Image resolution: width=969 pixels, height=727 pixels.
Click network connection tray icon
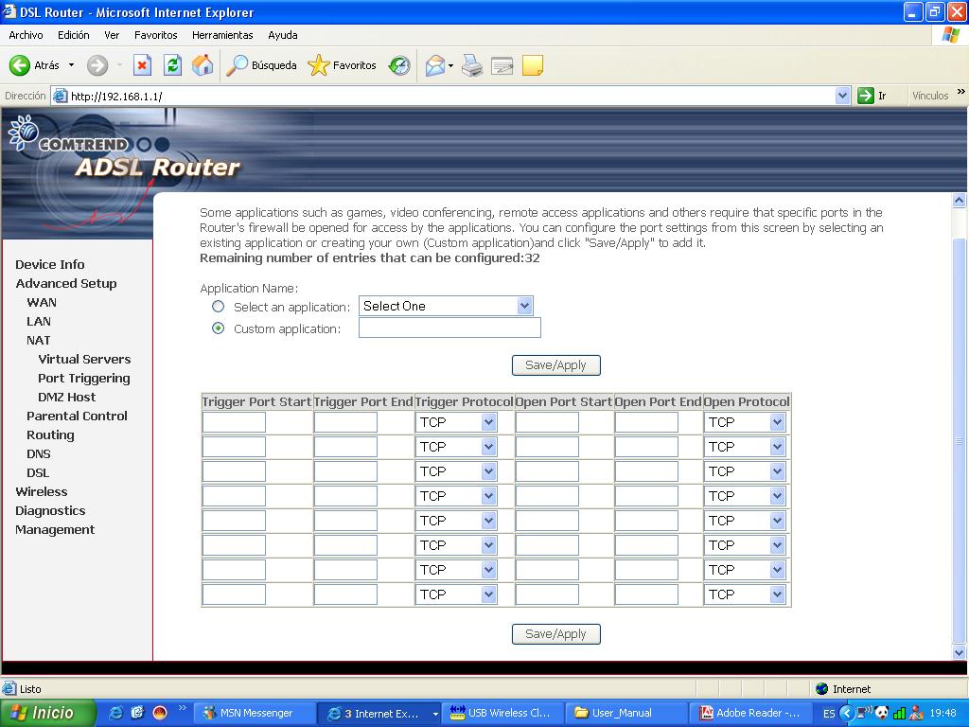click(x=864, y=713)
